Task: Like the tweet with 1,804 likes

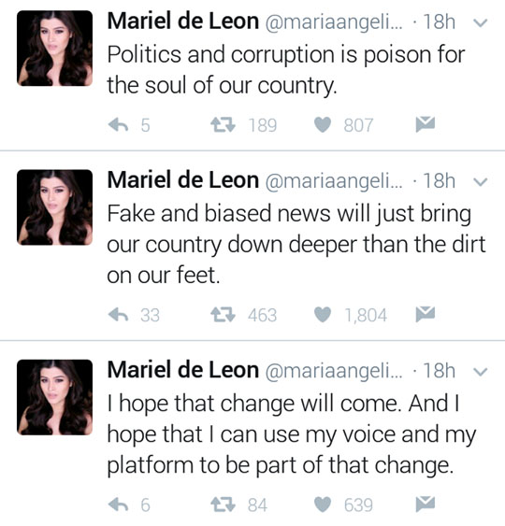Action: point(323,315)
